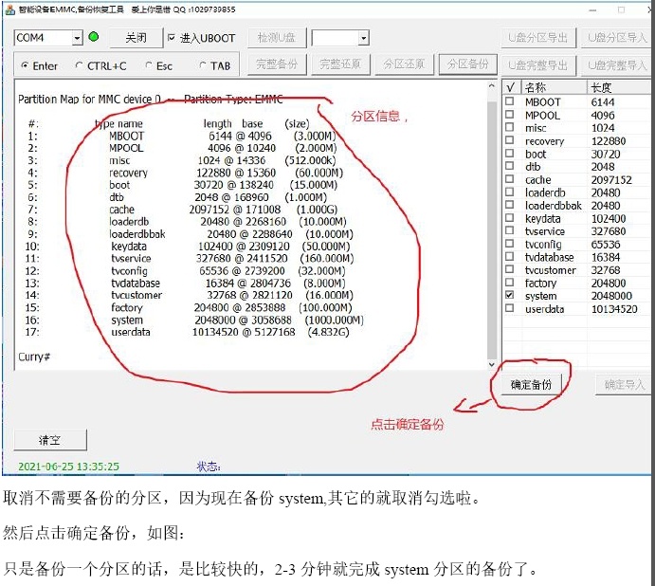The image size is (655, 586).
Task: Select the Esc radio option
Action: [x=147, y=66]
